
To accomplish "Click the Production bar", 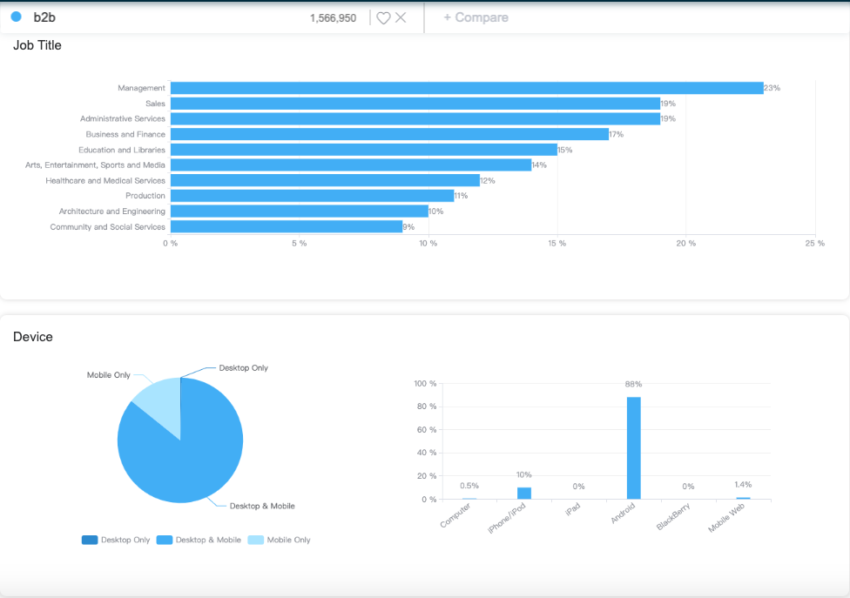I will coord(313,196).
